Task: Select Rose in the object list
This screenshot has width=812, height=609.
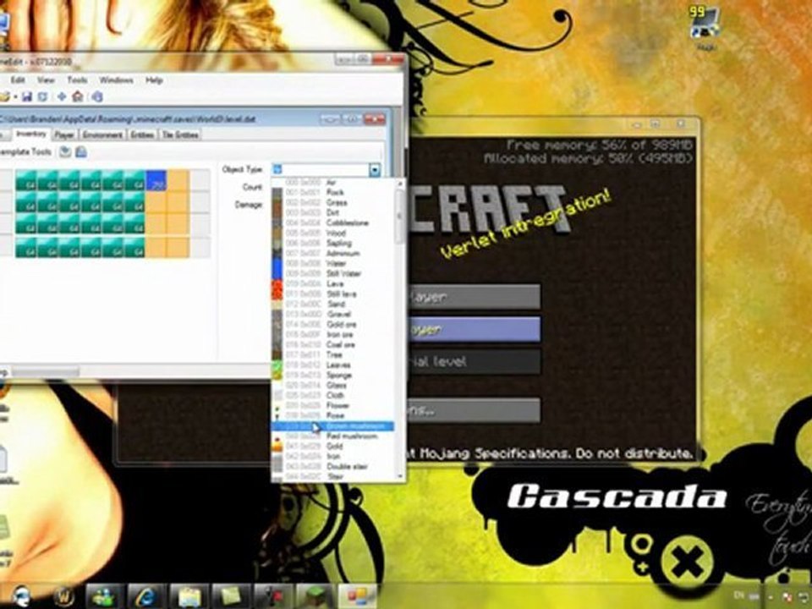Action: pos(333,415)
